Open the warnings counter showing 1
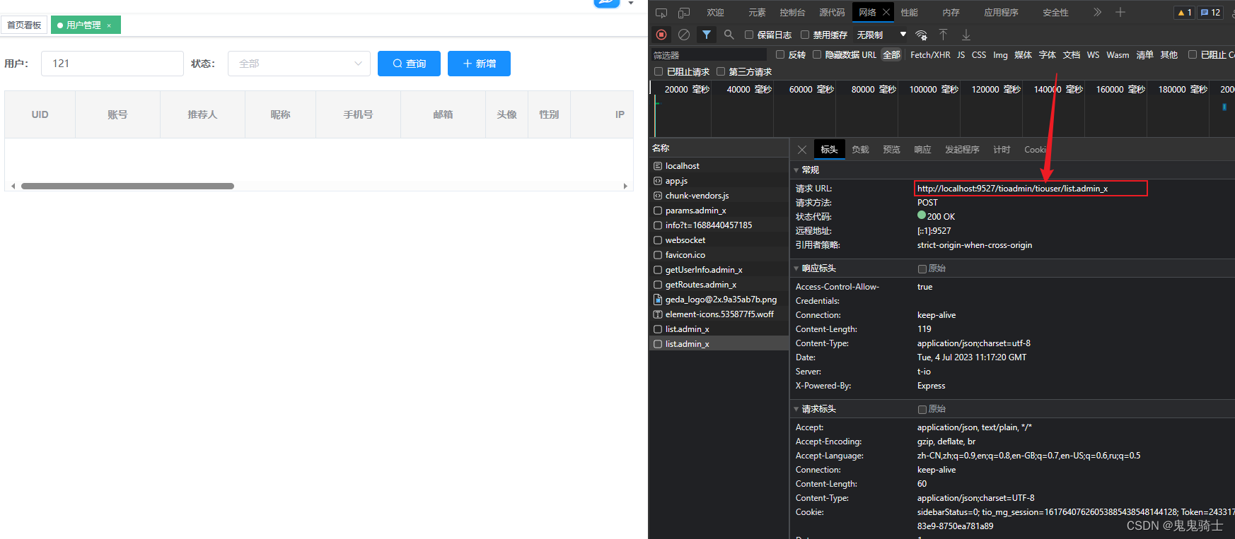 (x=1185, y=12)
